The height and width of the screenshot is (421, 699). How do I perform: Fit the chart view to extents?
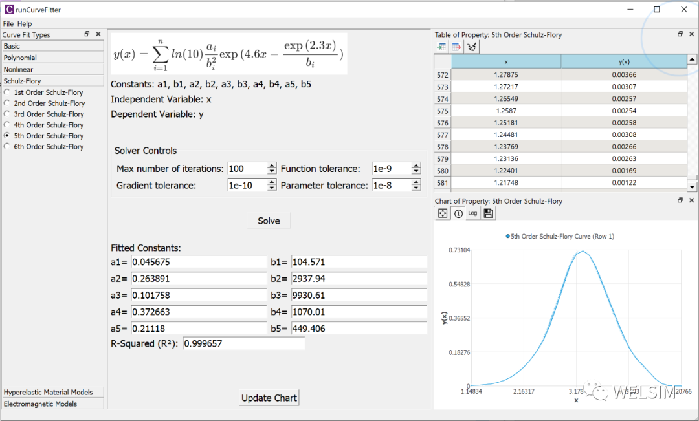pos(443,213)
